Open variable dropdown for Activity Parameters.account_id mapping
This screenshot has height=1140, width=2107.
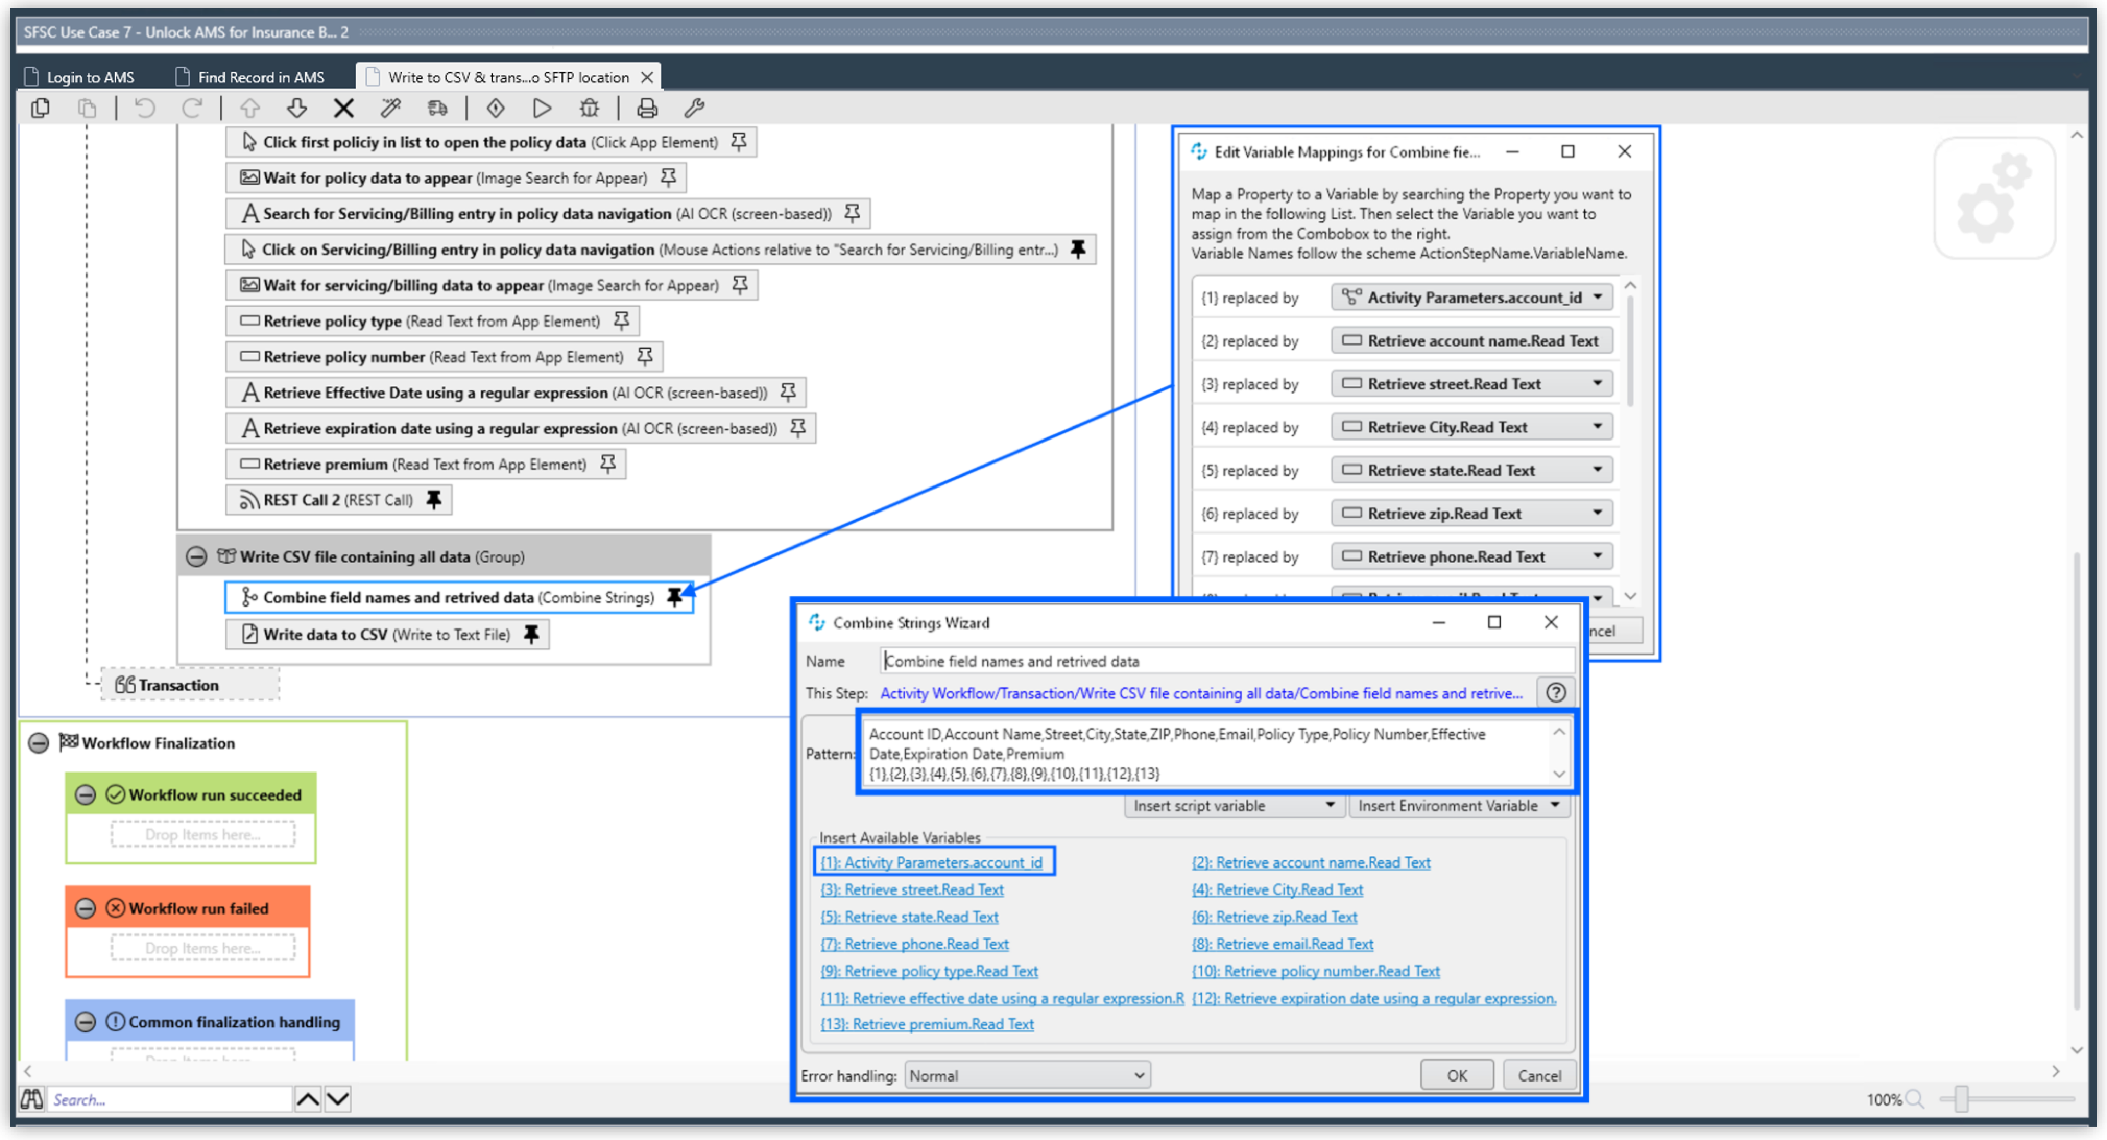click(x=1598, y=296)
